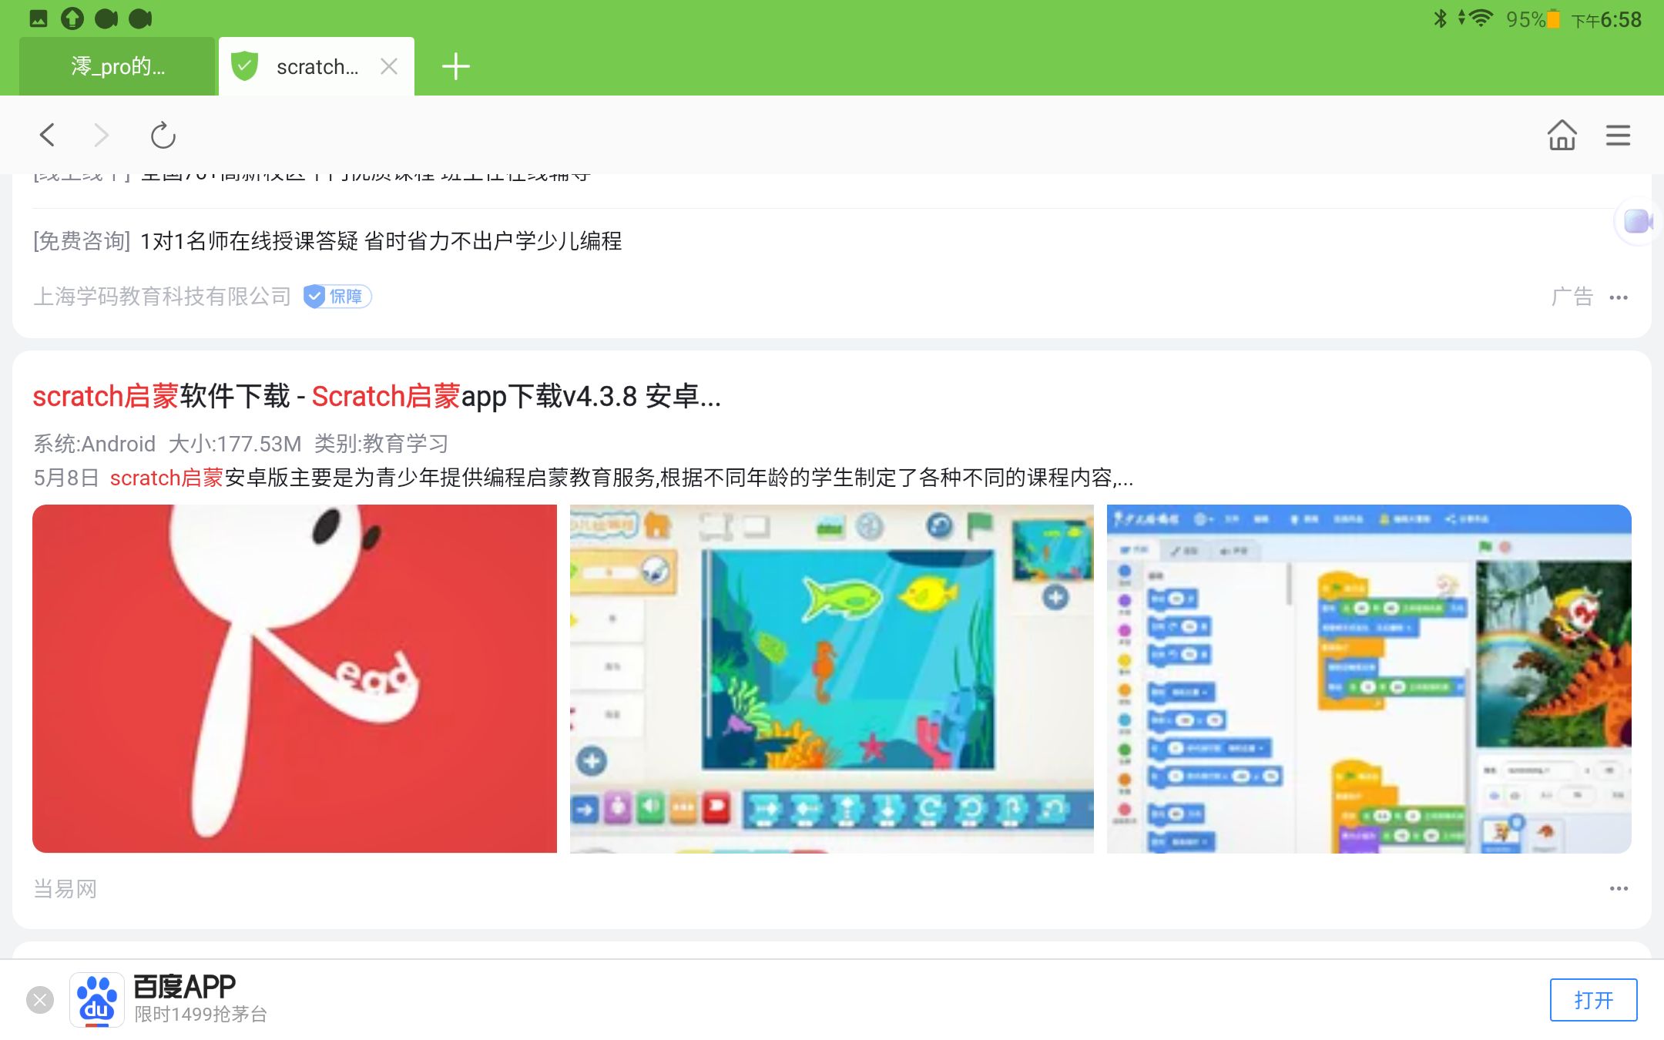Close the Baidu APP banner ad

point(39,999)
